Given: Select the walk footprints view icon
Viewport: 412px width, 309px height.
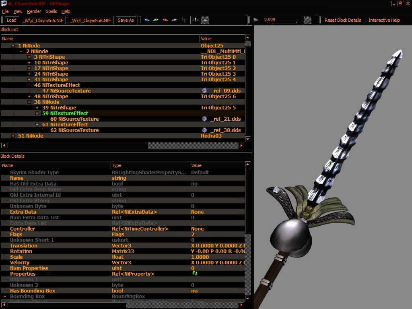Looking at the screenshot, I should point(184,20).
